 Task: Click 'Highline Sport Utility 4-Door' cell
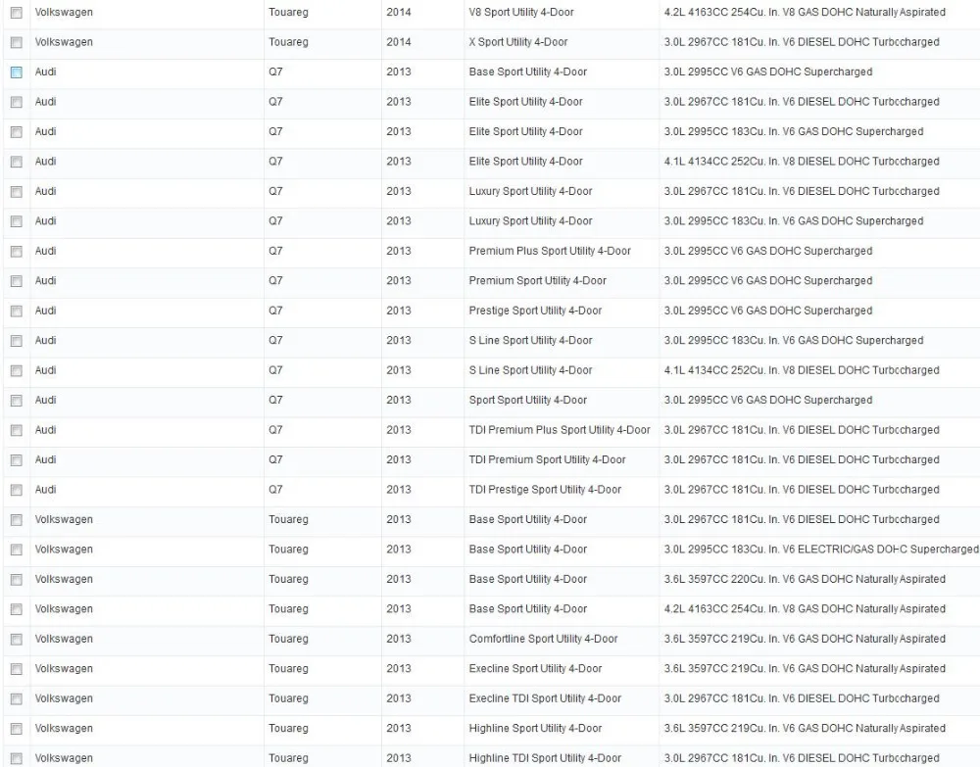[x=536, y=728]
